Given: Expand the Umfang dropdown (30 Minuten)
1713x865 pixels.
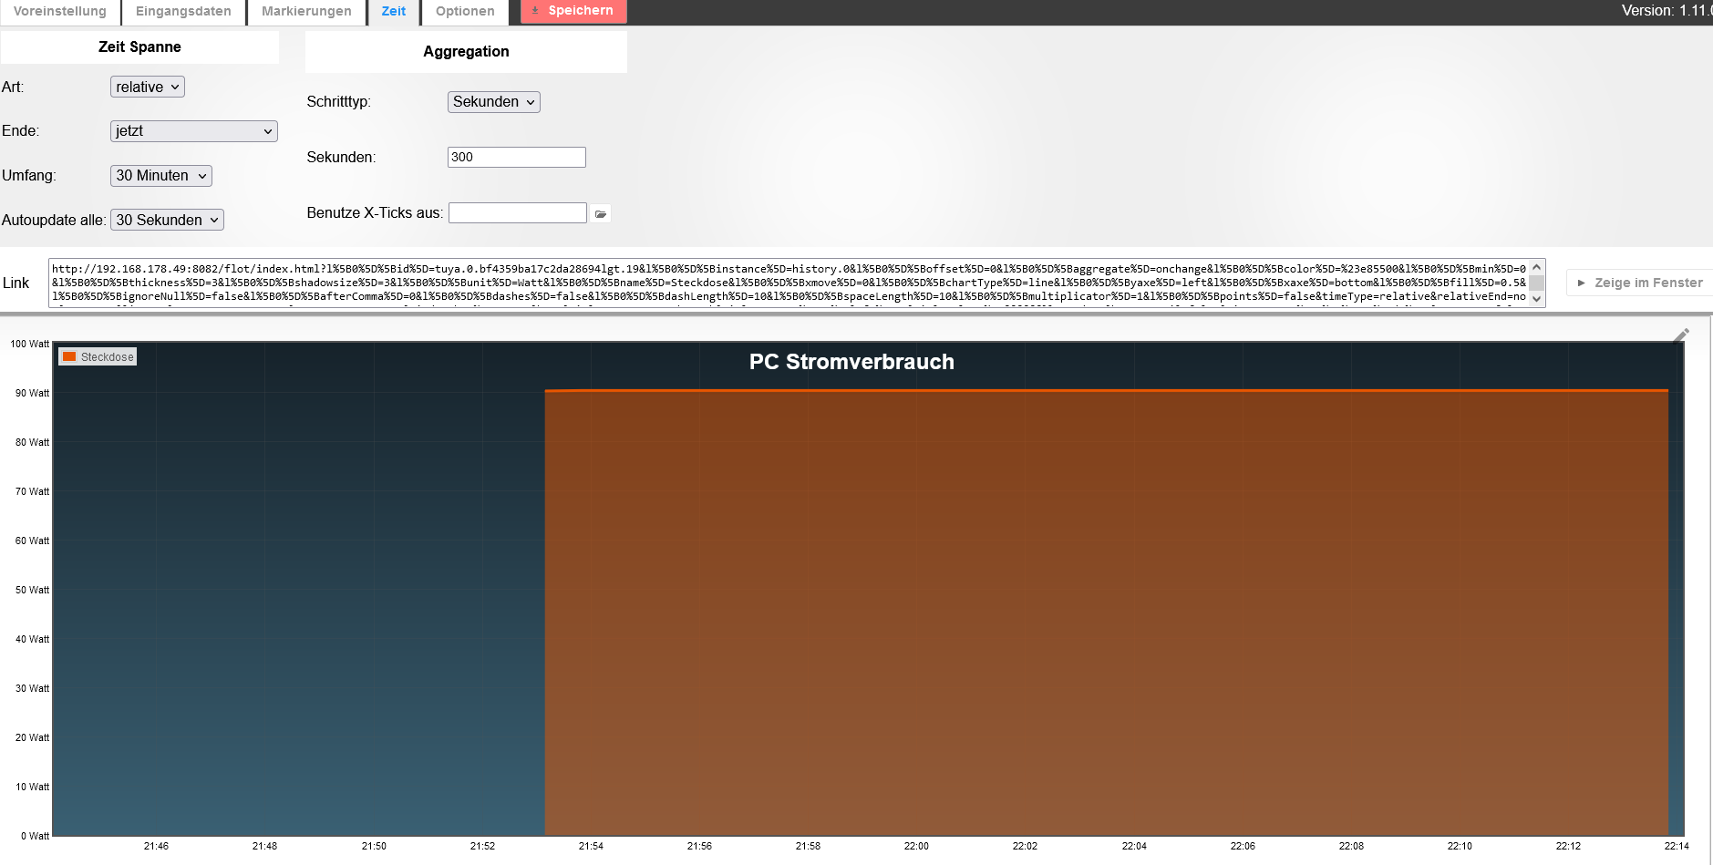Looking at the screenshot, I should [x=161, y=175].
